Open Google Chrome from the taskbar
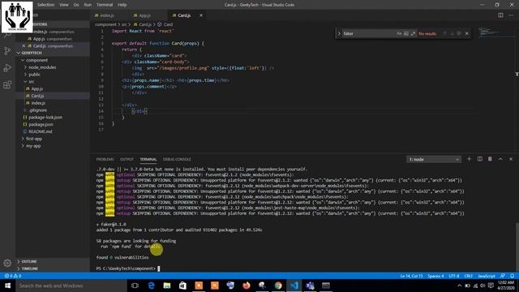The width and height of the screenshot is (519, 292). pyautogui.click(x=278, y=286)
